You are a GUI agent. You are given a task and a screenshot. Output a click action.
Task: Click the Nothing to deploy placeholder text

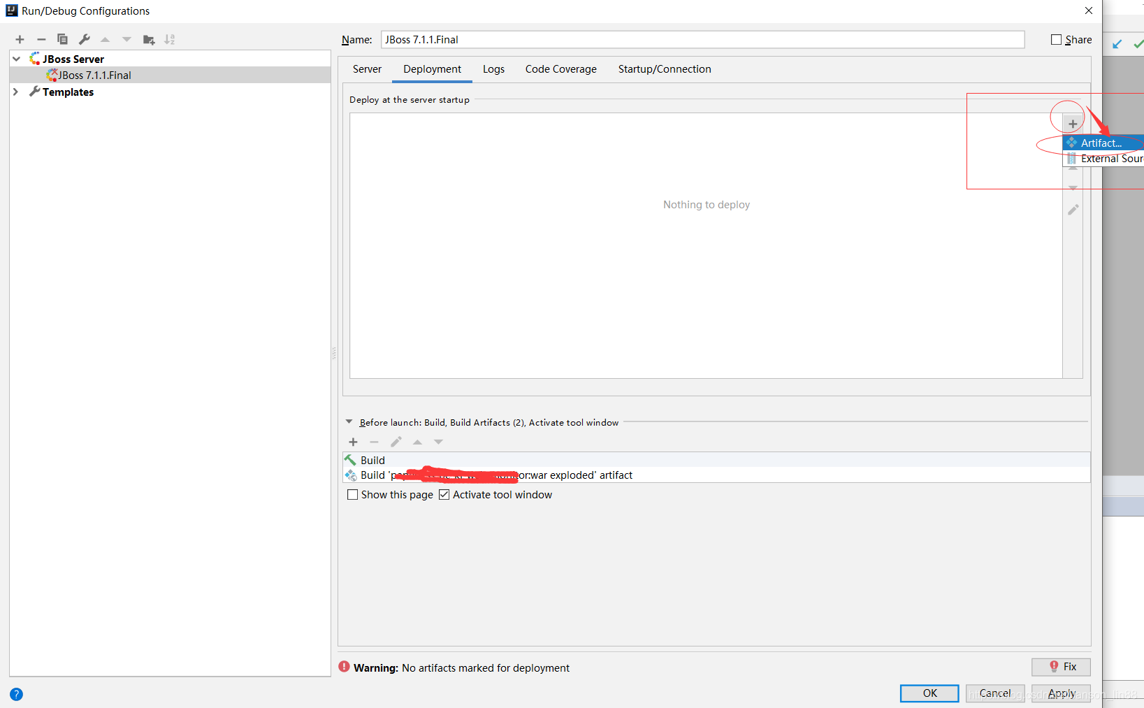[x=707, y=205]
